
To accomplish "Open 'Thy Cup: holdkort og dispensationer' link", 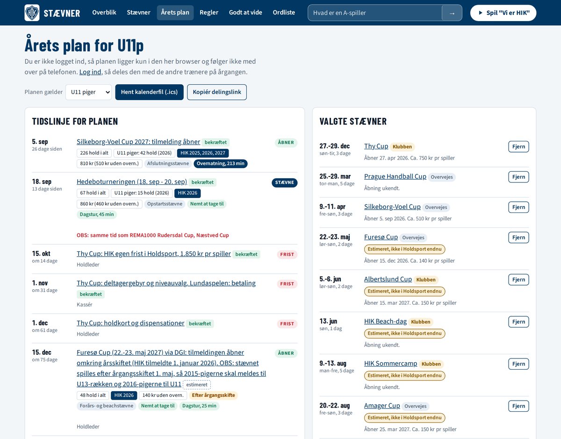I will (x=130, y=323).
